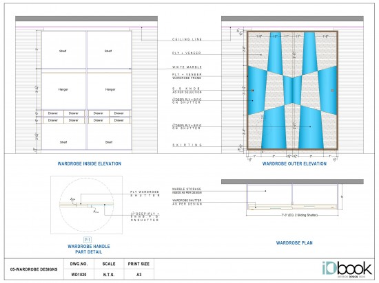Click the drawing number "WD1020"

[x=79, y=275]
